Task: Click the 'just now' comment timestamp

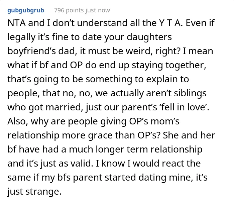Action: [98, 10]
